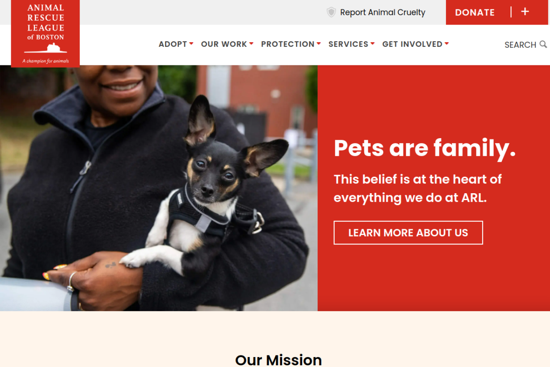Viewport: 550px width, 367px height.
Task: Click the Animal Rescue League of Boston logo
Action: tap(46, 34)
